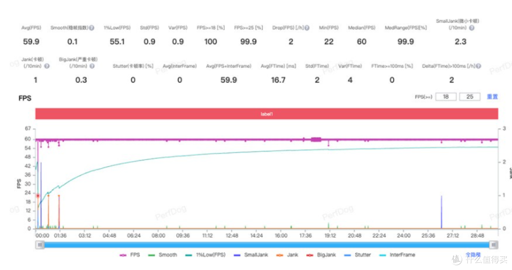The image size is (512, 270).
Task: Grab the left handle of time range slider
Action: [40, 244]
